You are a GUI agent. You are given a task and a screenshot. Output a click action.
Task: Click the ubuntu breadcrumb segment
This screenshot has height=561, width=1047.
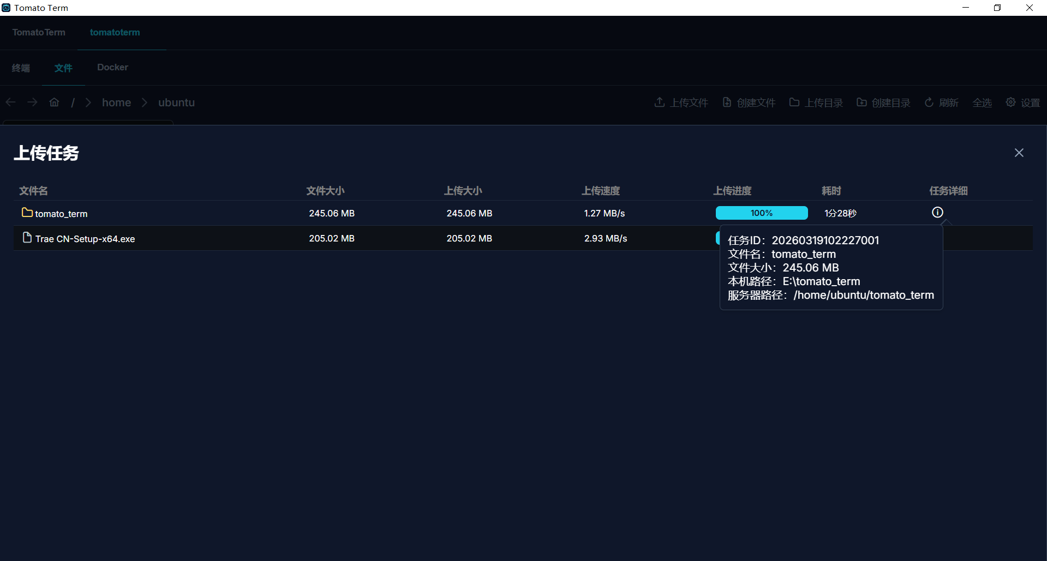point(176,102)
